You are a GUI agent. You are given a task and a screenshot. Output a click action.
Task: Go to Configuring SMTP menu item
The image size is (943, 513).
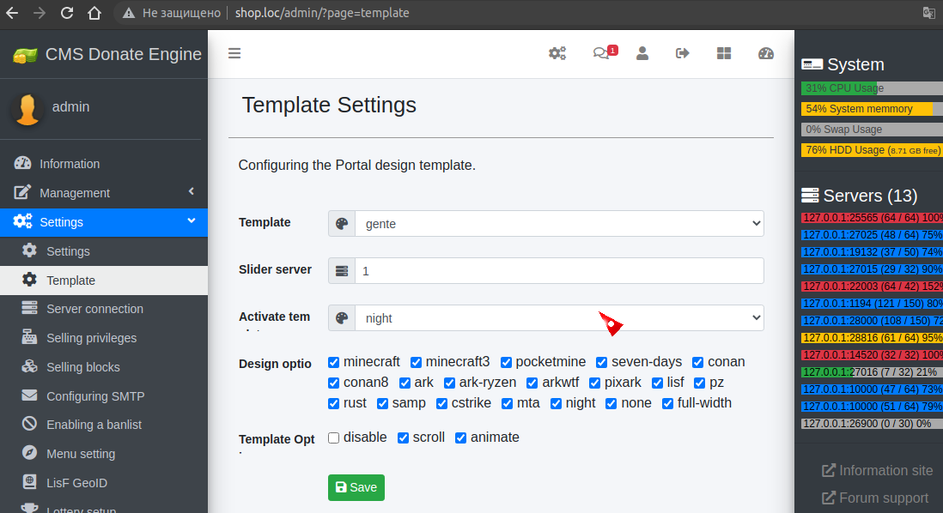point(94,396)
